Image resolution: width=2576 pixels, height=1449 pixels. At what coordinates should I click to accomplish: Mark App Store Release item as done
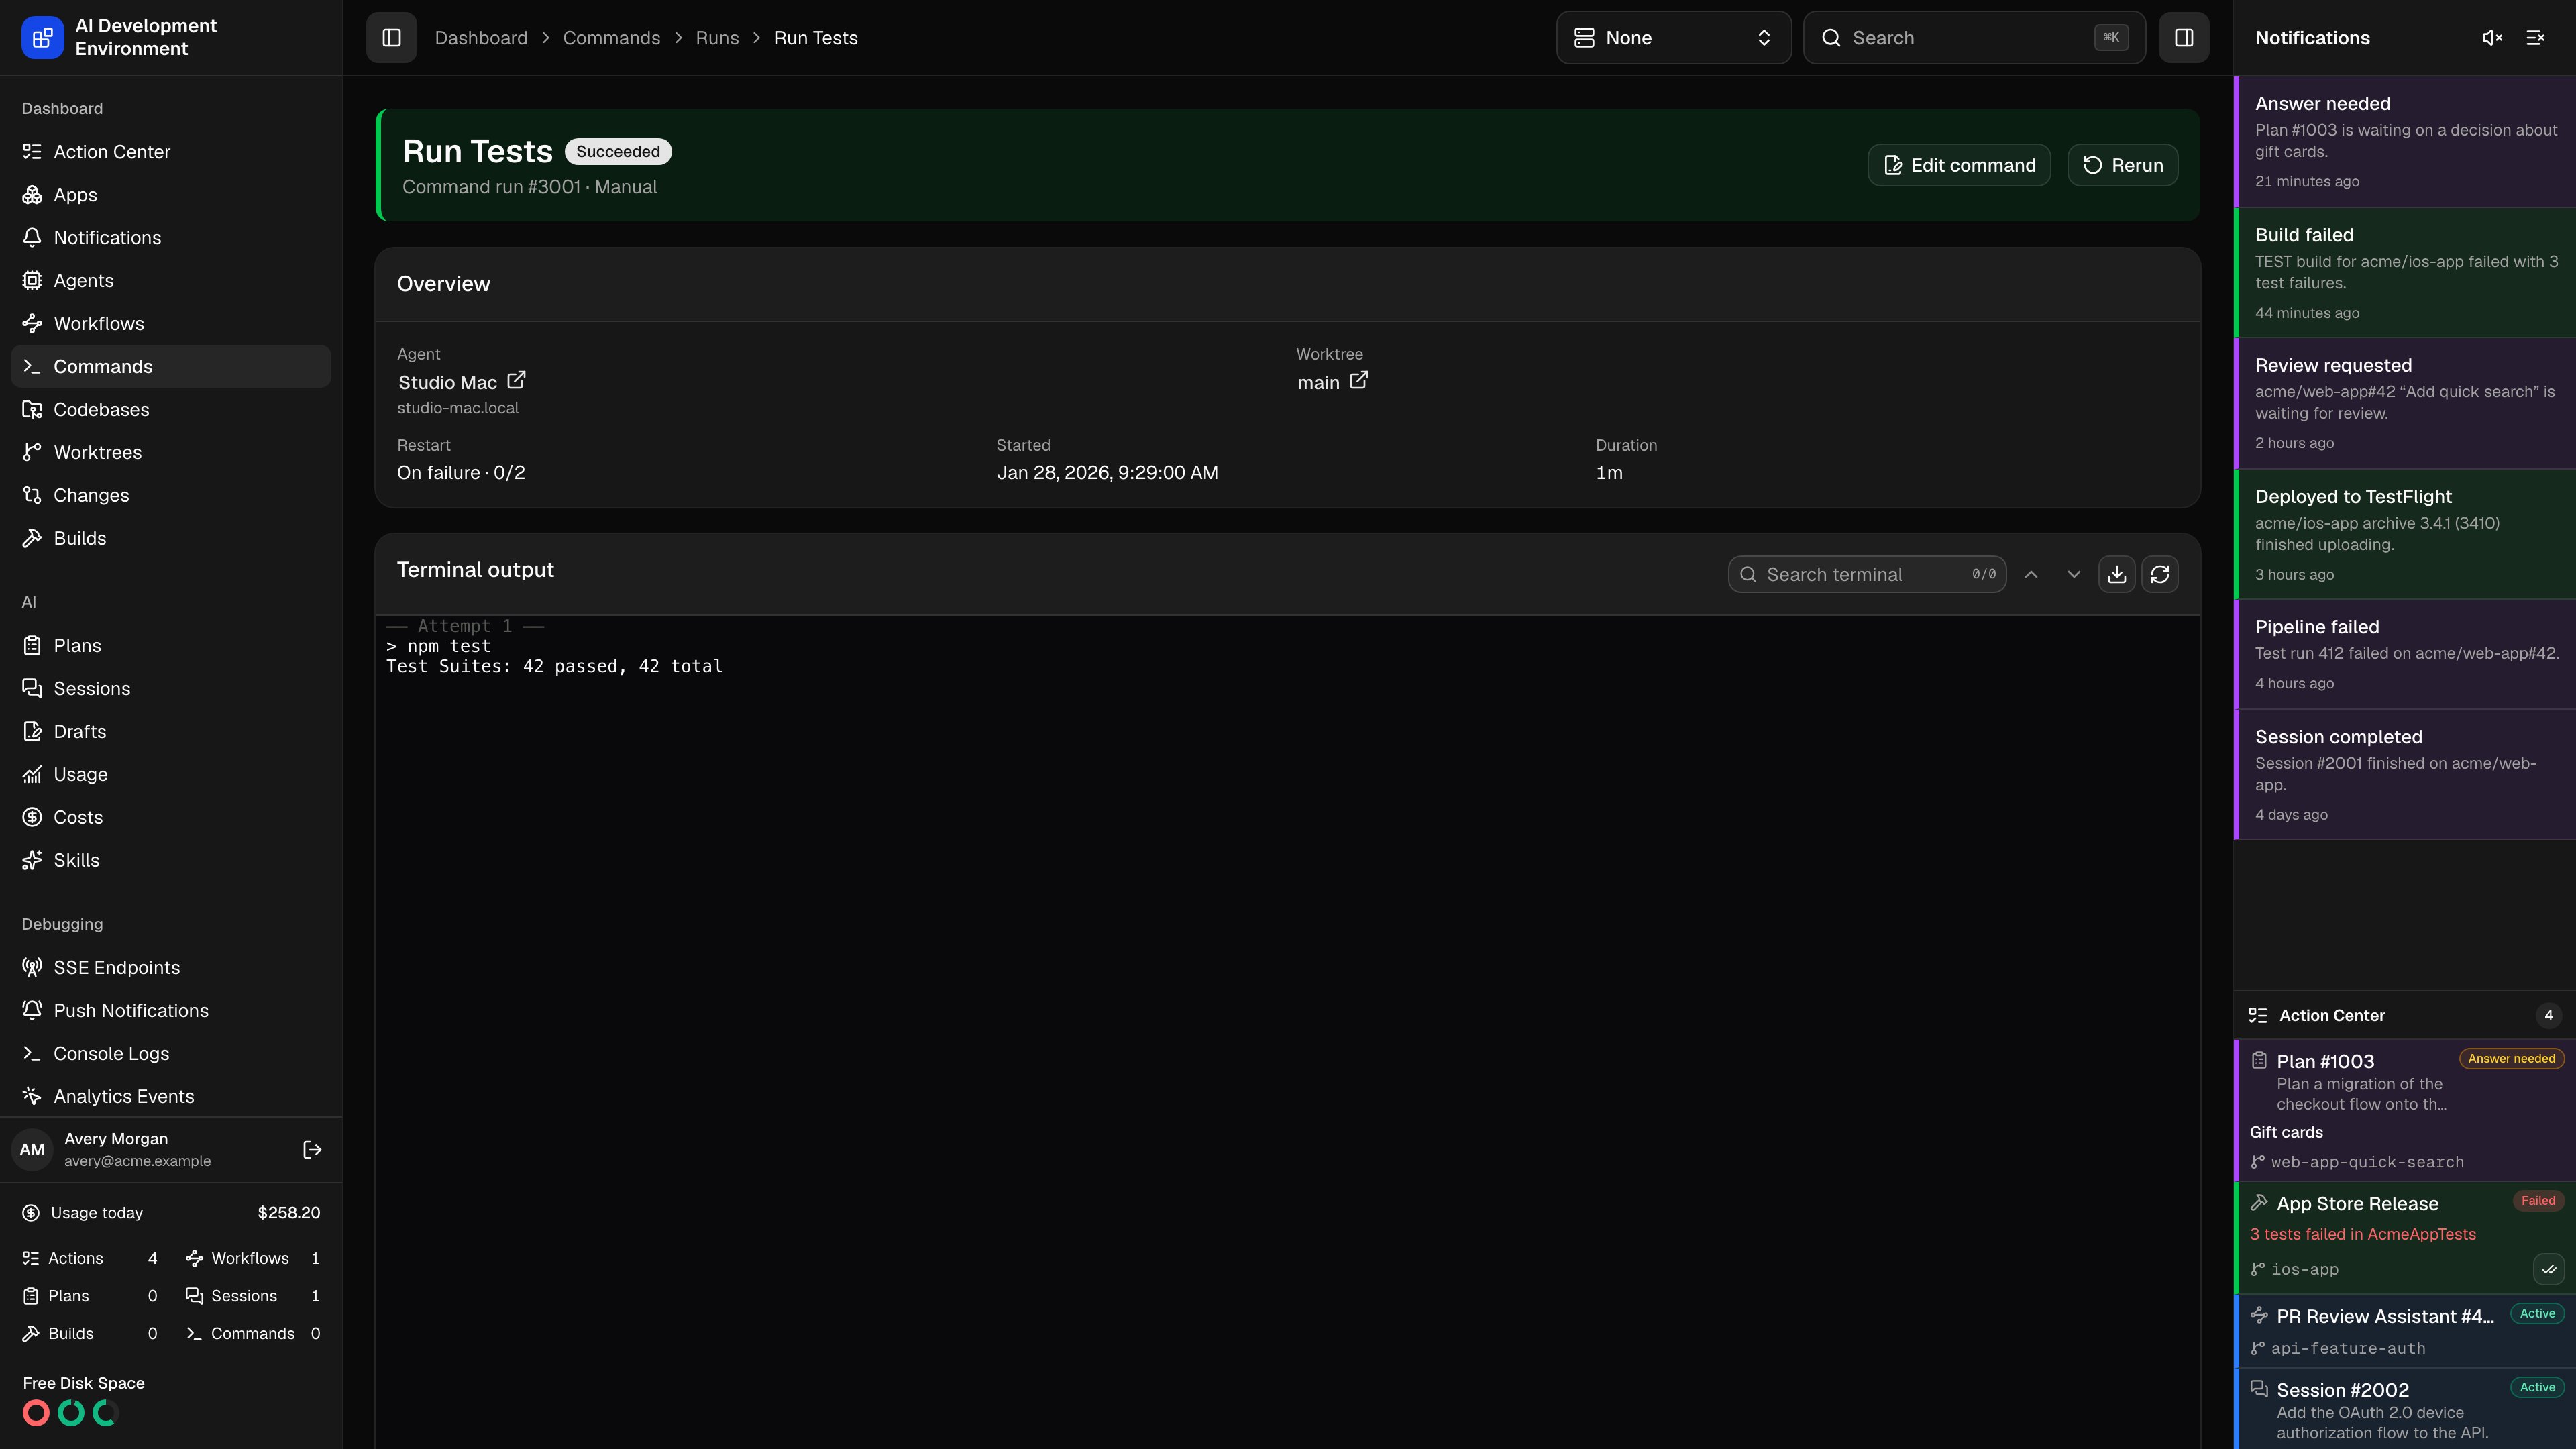(x=2549, y=1269)
